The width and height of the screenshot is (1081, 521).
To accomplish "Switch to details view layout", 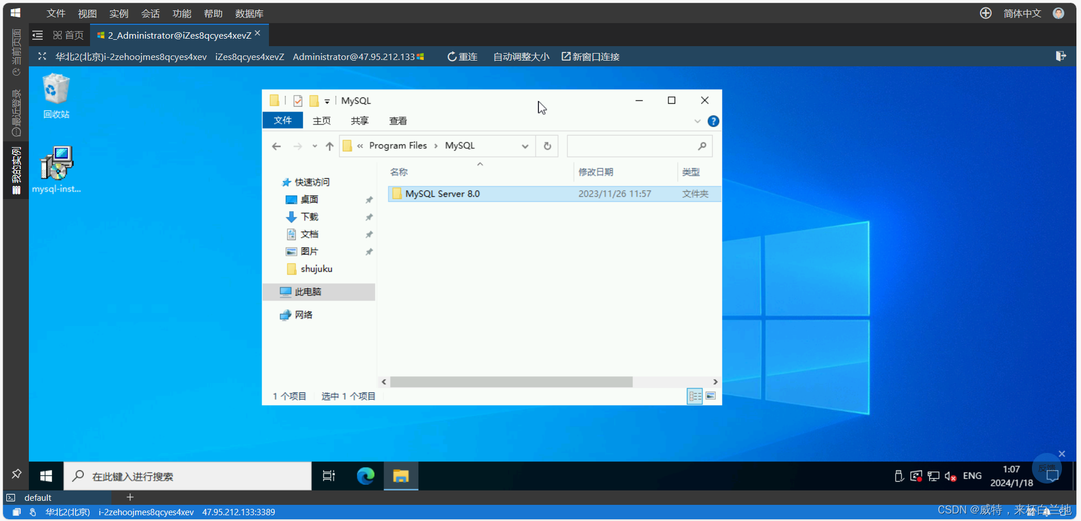I will (695, 396).
